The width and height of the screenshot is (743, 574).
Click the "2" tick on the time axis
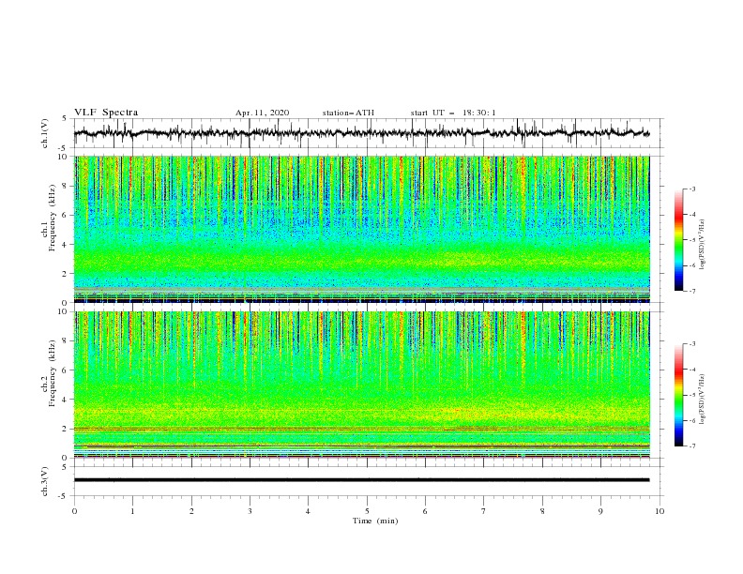tap(191, 511)
